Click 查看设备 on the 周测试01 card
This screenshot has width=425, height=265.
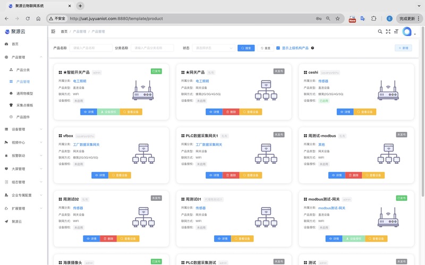(x=242, y=239)
